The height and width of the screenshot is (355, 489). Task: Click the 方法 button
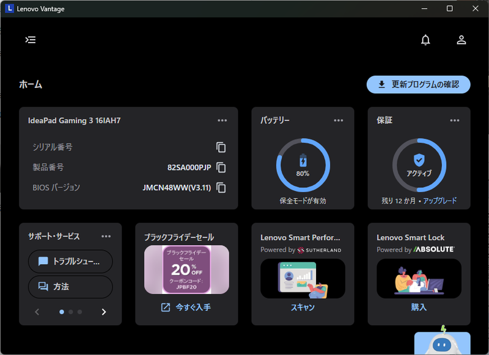coord(70,287)
